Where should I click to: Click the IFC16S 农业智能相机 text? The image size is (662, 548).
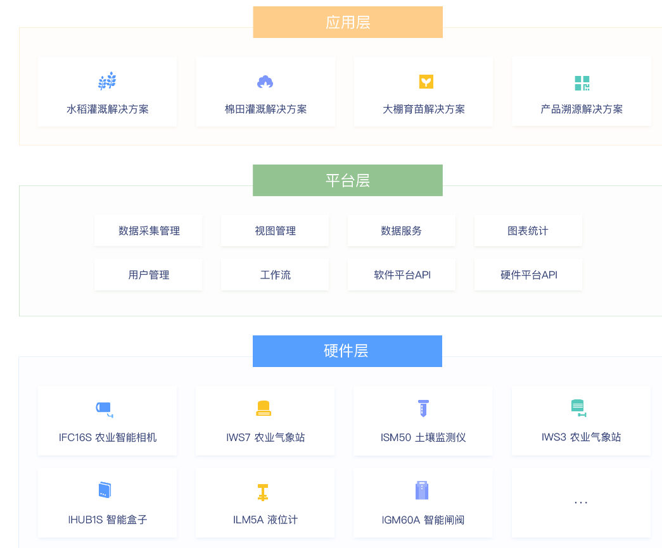point(108,437)
